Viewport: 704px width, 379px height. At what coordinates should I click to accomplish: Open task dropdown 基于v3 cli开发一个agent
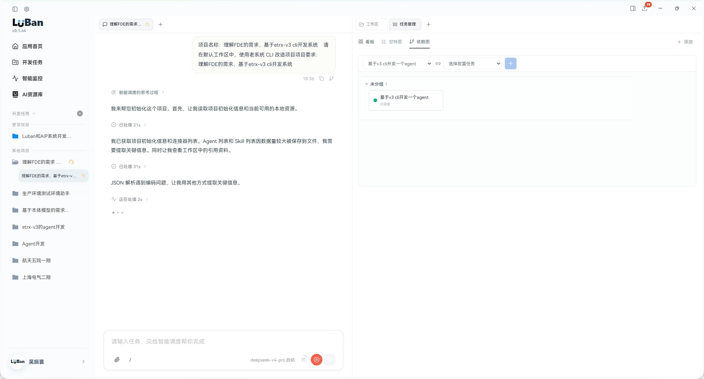coord(398,63)
